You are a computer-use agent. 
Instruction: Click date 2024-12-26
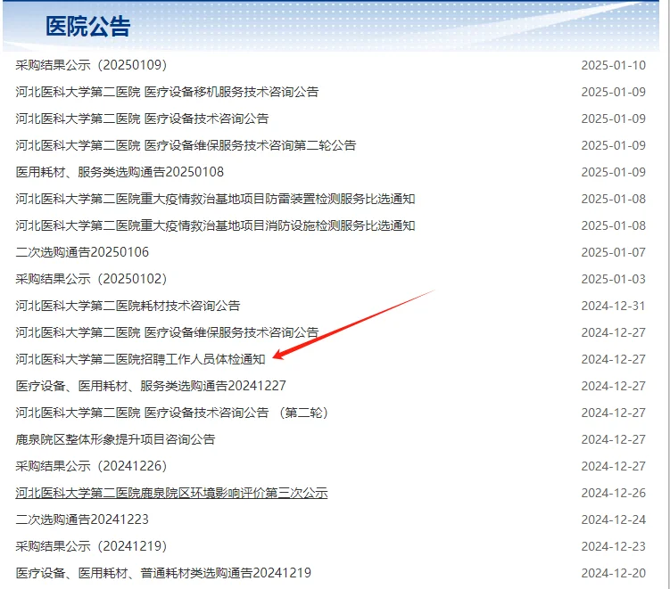tap(613, 493)
